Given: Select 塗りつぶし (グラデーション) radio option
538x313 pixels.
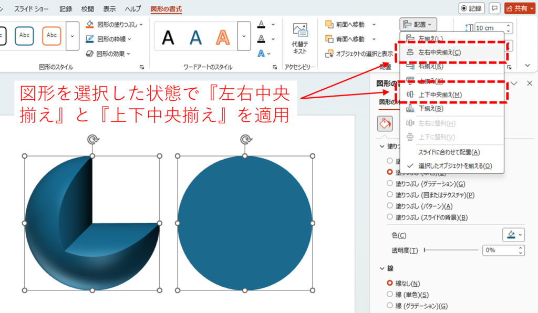Looking at the screenshot, I should pyautogui.click(x=390, y=183).
